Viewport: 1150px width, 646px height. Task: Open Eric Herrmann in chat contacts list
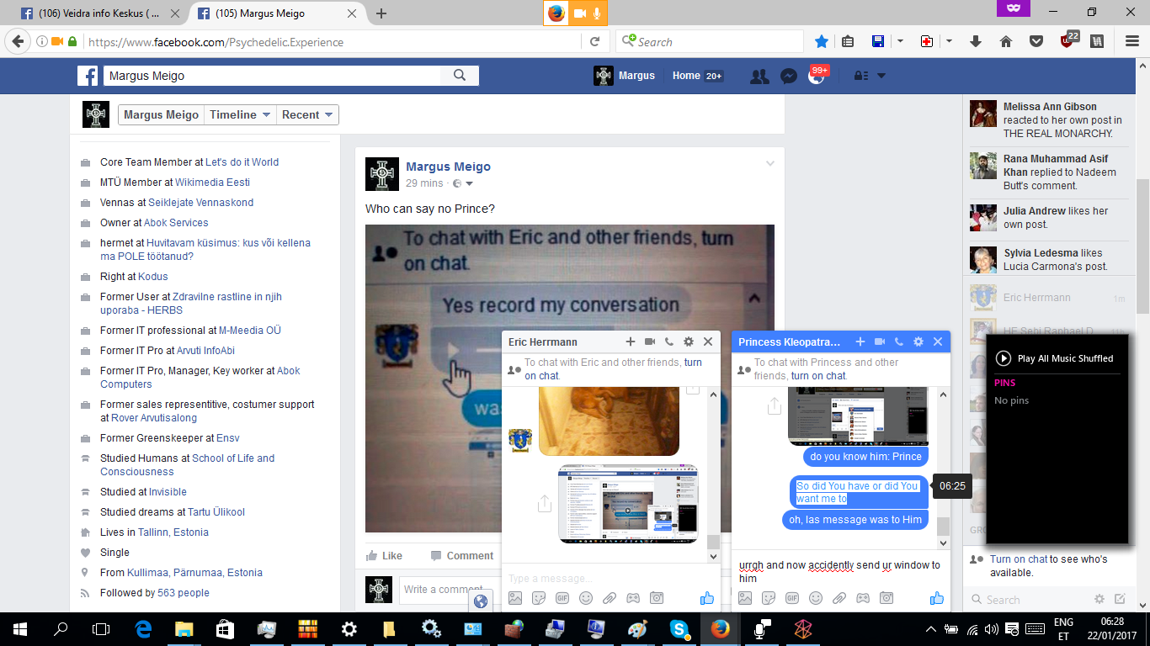[1047, 298]
